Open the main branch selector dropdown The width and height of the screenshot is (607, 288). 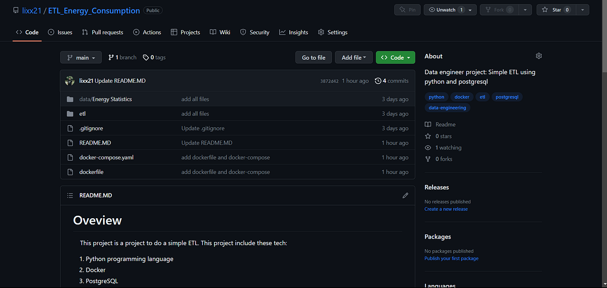point(81,58)
